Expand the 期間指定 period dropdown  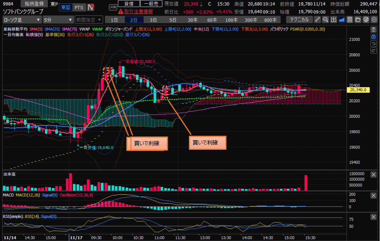point(88,20)
